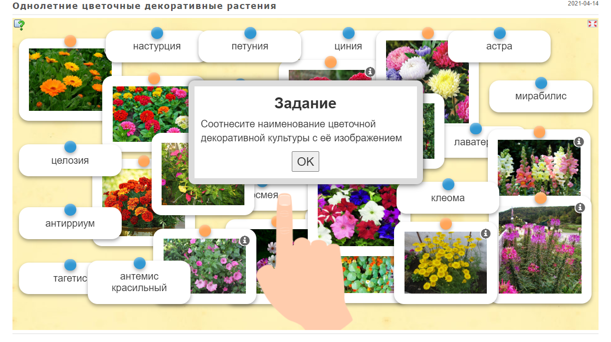611x342 pixels.
Task: Click the OK button in the task dialog
Action: [305, 161]
